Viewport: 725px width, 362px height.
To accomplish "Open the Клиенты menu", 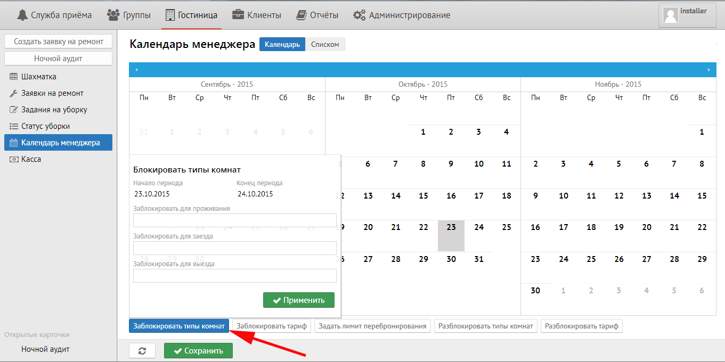I will [257, 15].
